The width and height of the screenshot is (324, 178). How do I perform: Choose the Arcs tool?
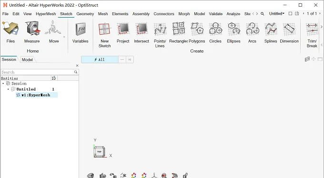point(252,32)
